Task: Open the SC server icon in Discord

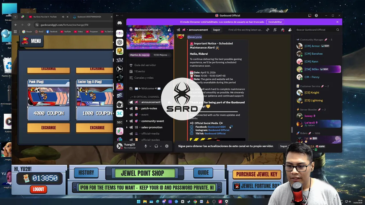Action: [119, 113]
